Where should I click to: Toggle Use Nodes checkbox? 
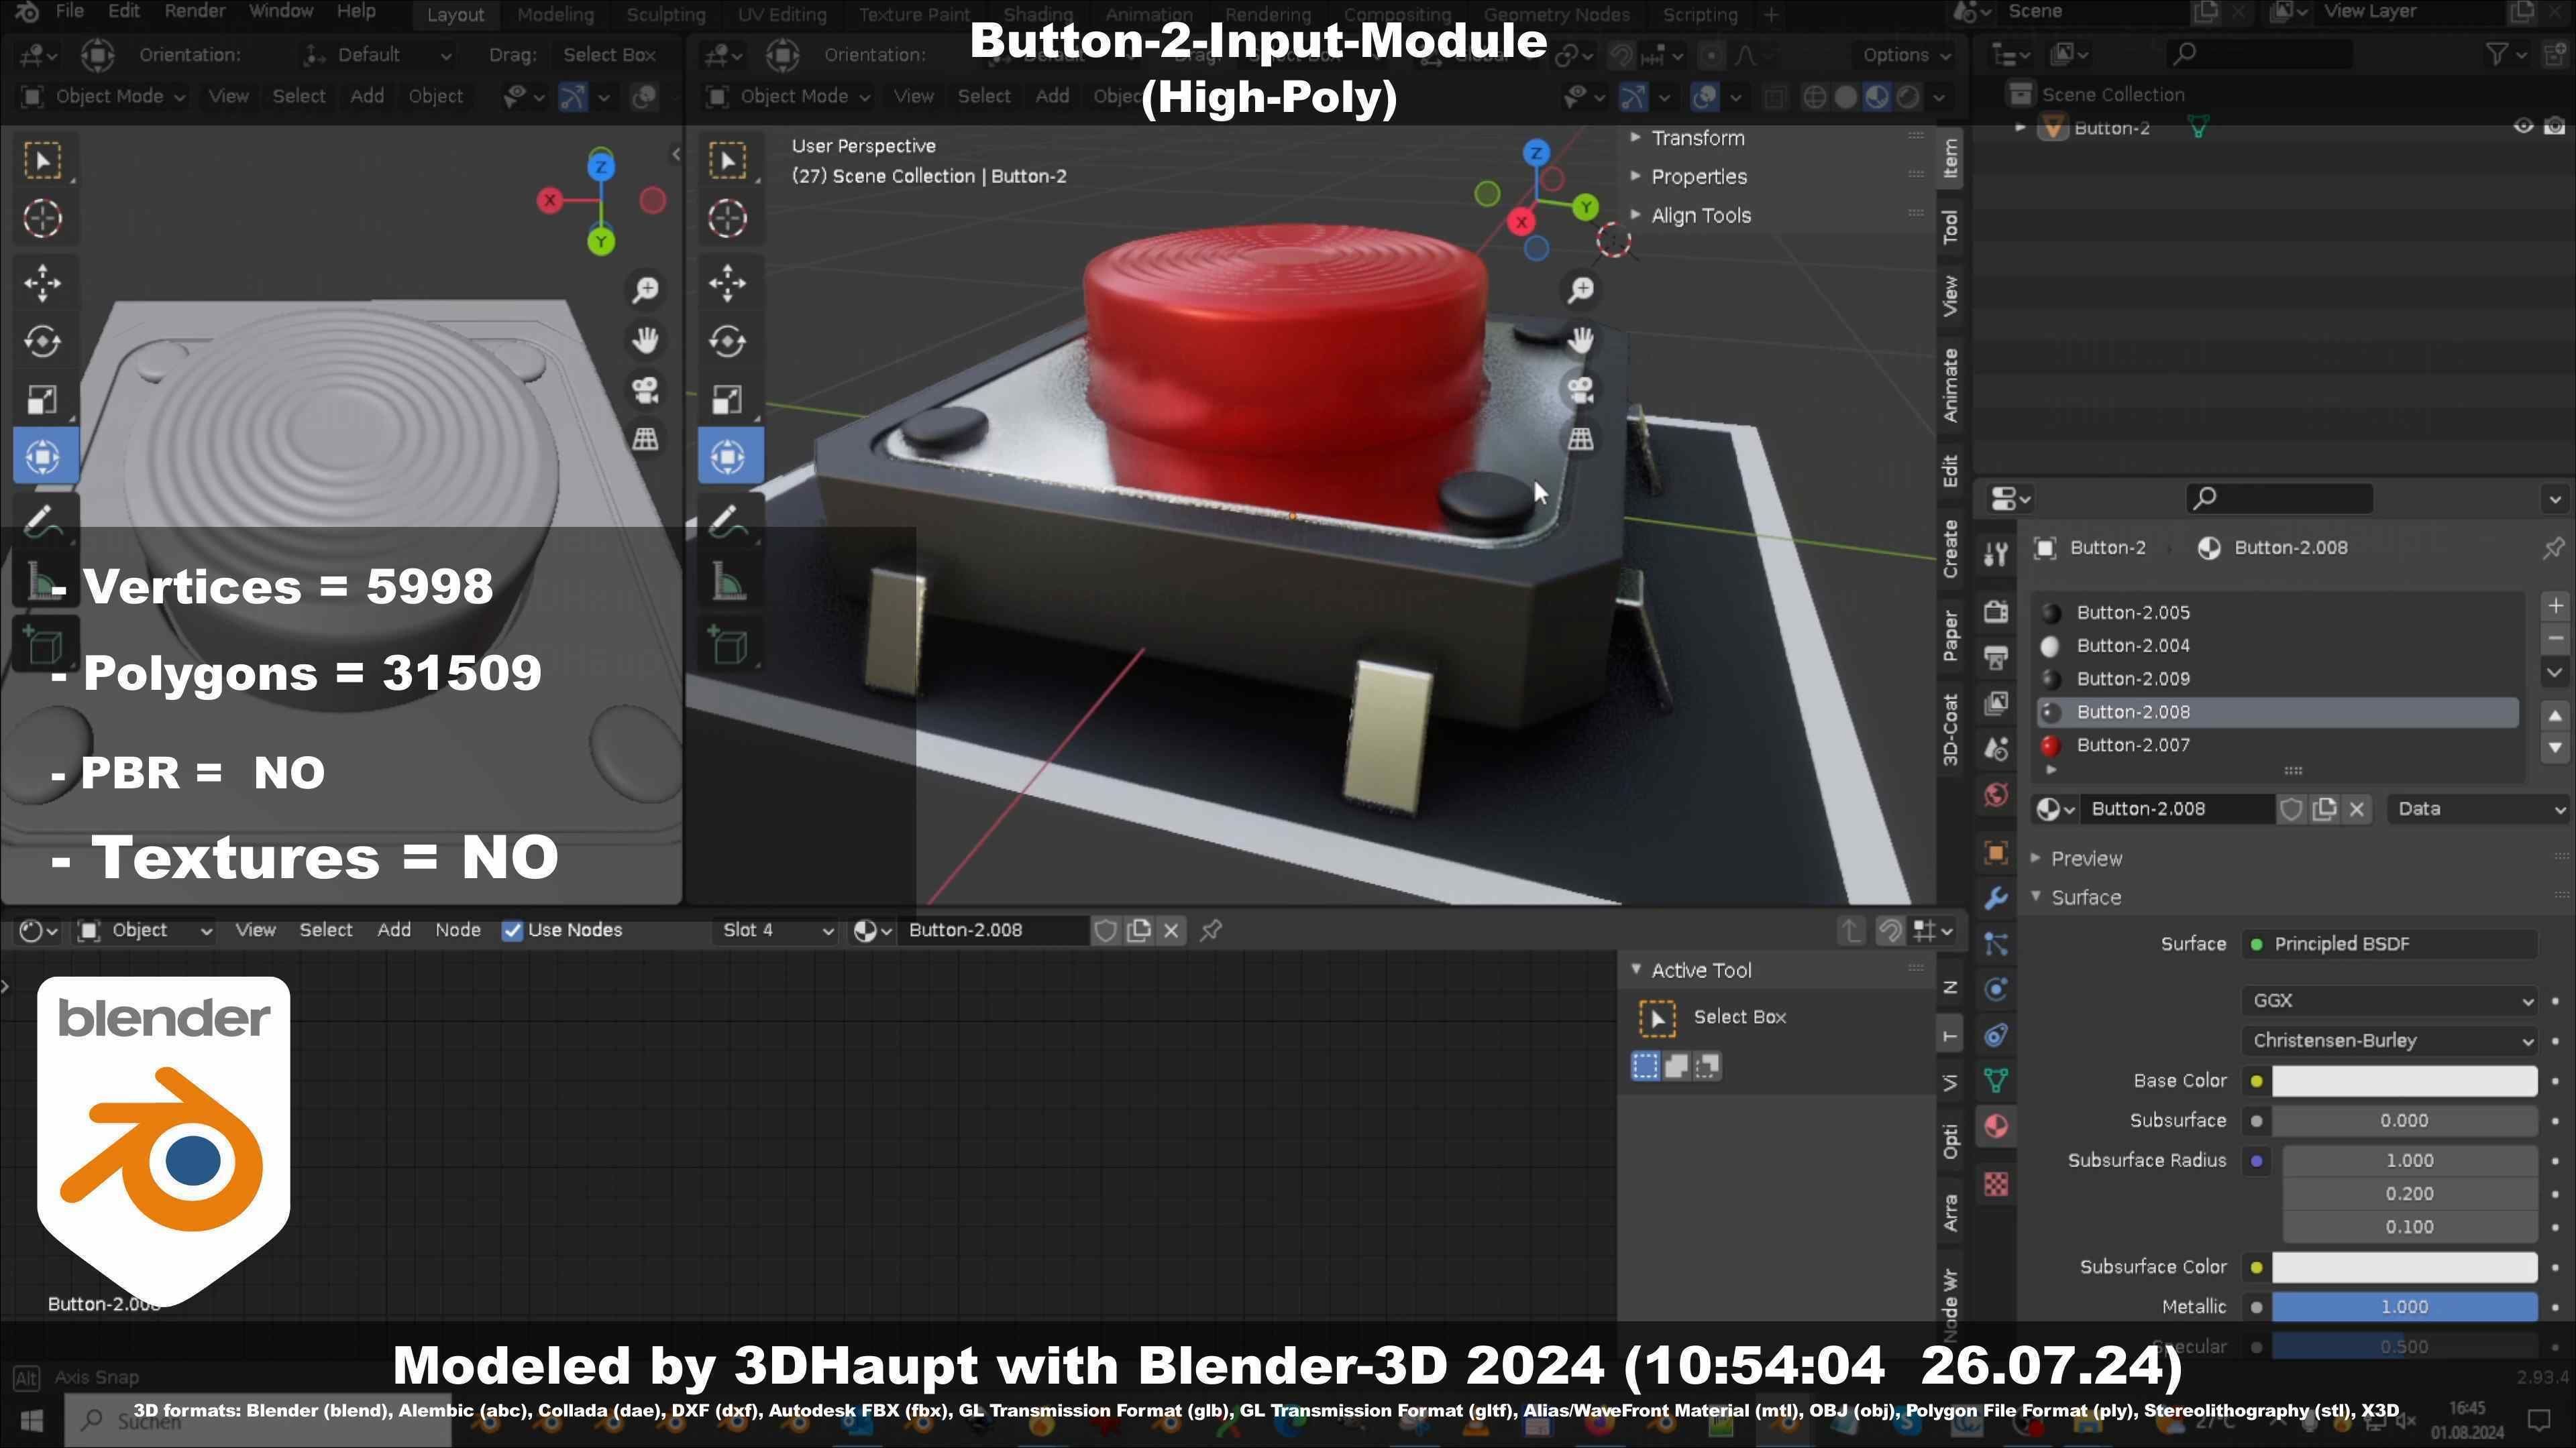[x=512, y=930]
